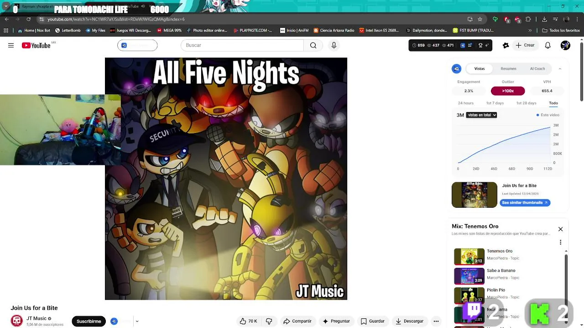584x328 pixels.
Task: Collapse the vidIQ stats panel chevron
Action: tap(560, 69)
